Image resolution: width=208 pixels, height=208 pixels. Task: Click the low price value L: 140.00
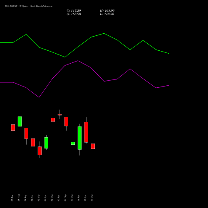point(107,14)
